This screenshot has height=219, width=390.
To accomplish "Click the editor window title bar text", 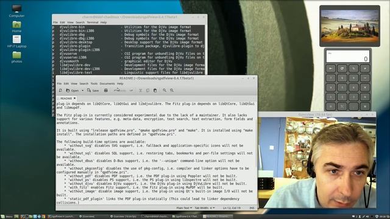I will pos(157,78).
